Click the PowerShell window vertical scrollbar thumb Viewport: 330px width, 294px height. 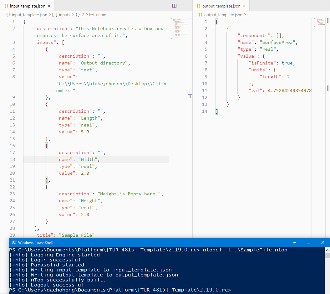tap(327, 255)
